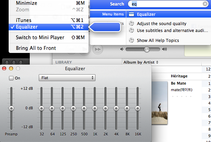Click the 32 Hz band slider knob

coord(42,108)
